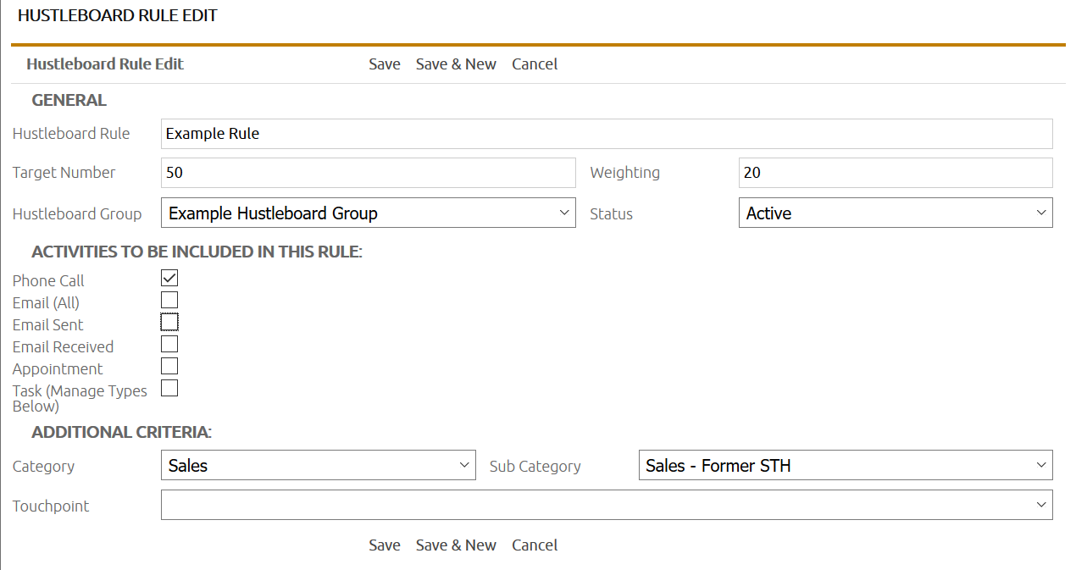Select the Appointment checkbox
This screenshot has height=570, width=1076.
click(169, 366)
